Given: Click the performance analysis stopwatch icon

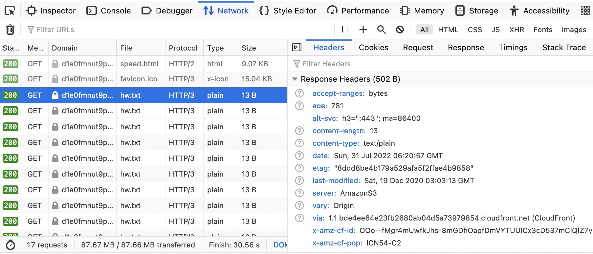Looking at the screenshot, I should (x=11, y=245).
